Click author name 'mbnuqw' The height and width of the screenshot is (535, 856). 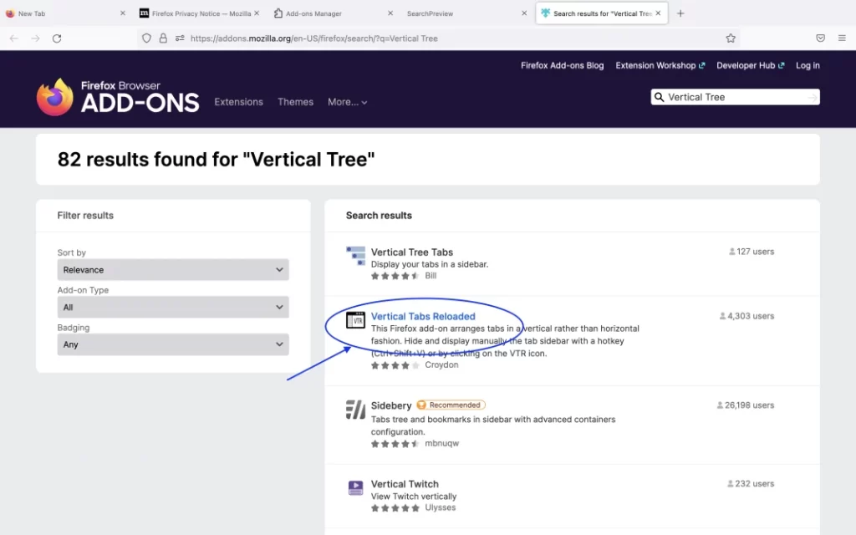click(x=441, y=443)
